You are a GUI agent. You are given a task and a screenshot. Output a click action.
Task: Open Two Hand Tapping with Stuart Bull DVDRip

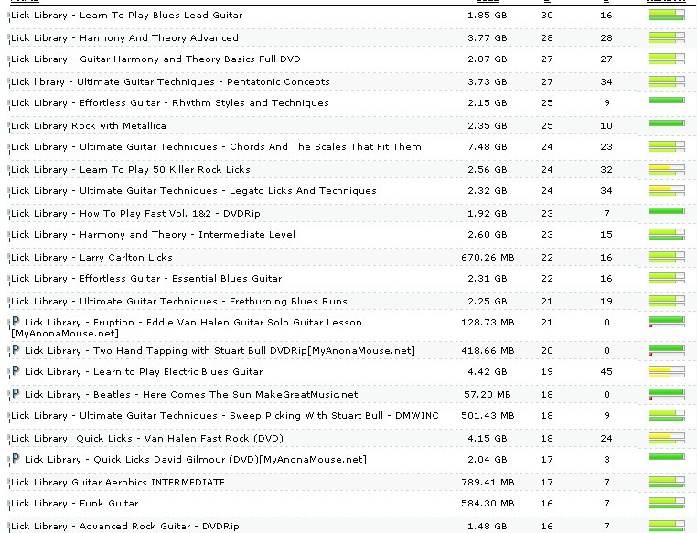point(220,350)
